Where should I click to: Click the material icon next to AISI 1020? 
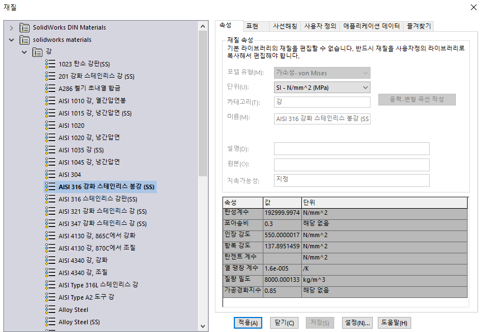[x=50, y=125]
